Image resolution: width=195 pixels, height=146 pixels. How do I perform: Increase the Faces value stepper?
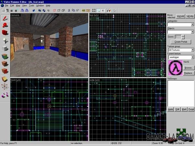pos(183,36)
